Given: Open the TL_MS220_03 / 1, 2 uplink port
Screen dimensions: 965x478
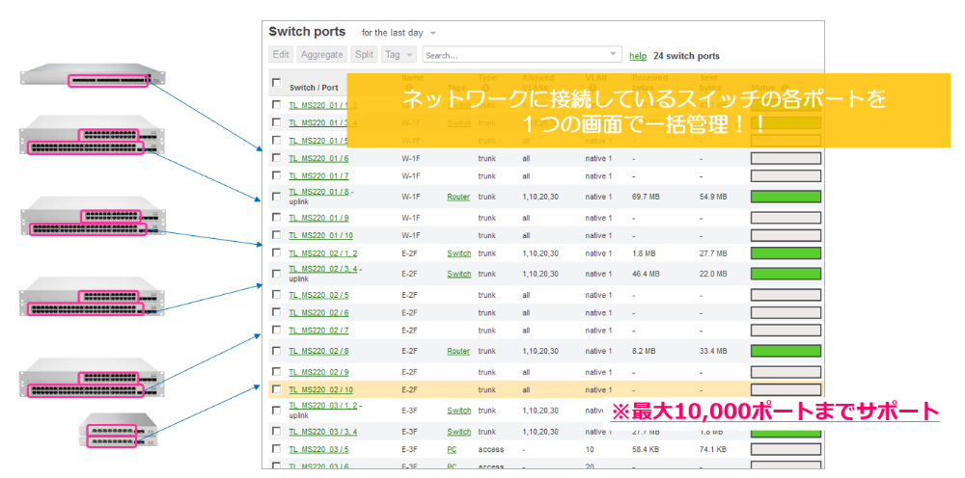Looking at the screenshot, I should (323, 406).
